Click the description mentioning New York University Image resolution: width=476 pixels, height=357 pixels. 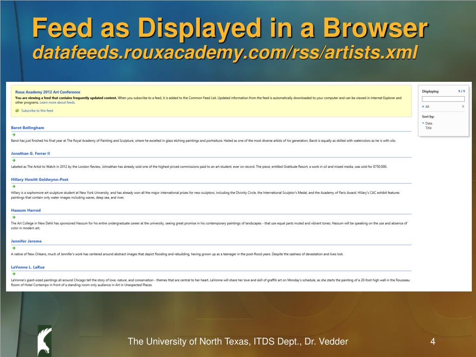point(205,195)
